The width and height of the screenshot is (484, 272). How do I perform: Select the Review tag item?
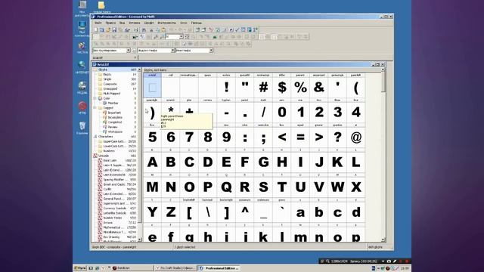(x=113, y=127)
